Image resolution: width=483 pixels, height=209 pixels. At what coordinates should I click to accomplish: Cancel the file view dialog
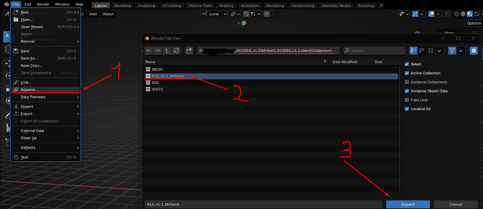(x=455, y=204)
